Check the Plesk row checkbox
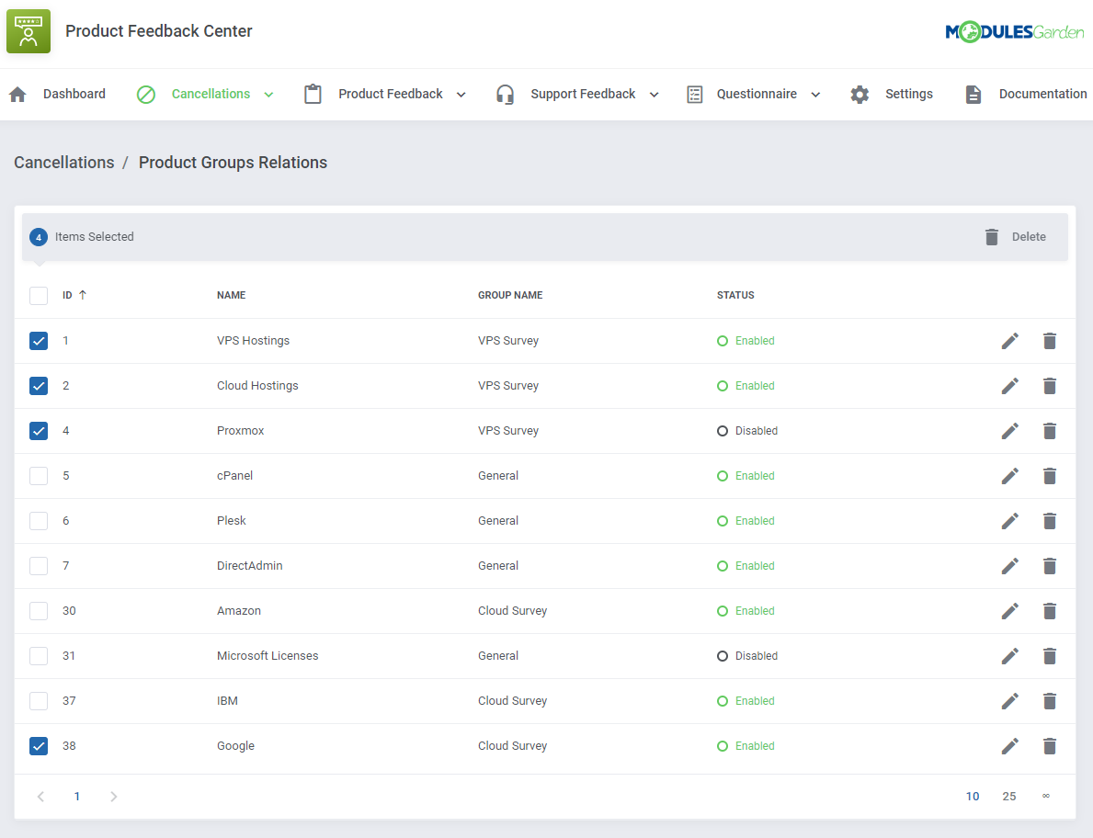The width and height of the screenshot is (1093, 838). [39, 521]
